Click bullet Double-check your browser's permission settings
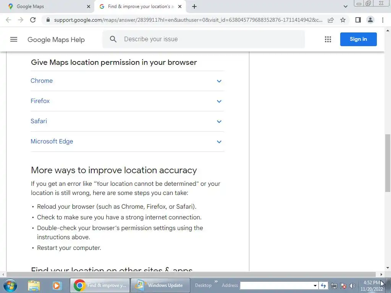391x293 pixels. (120, 232)
